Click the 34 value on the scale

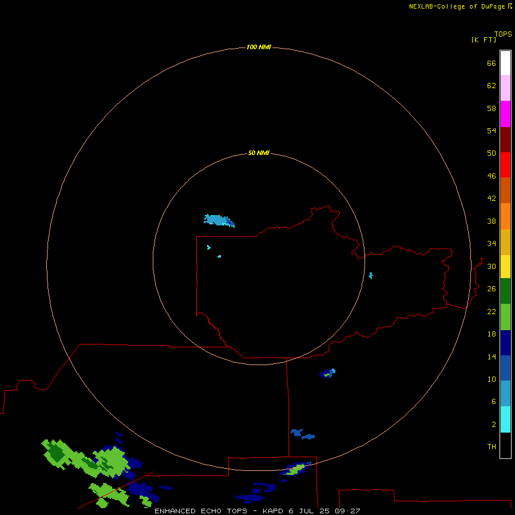(492, 244)
